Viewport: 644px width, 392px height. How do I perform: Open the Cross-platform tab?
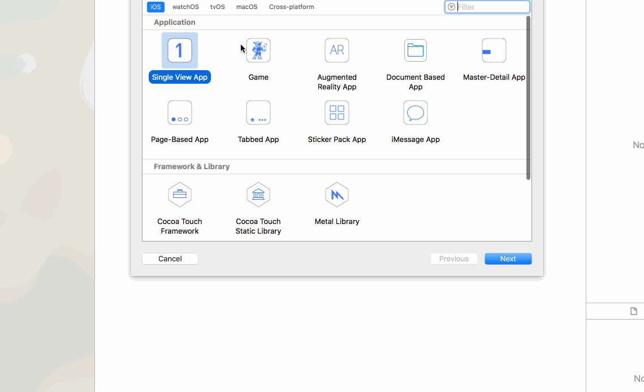[x=292, y=7]
